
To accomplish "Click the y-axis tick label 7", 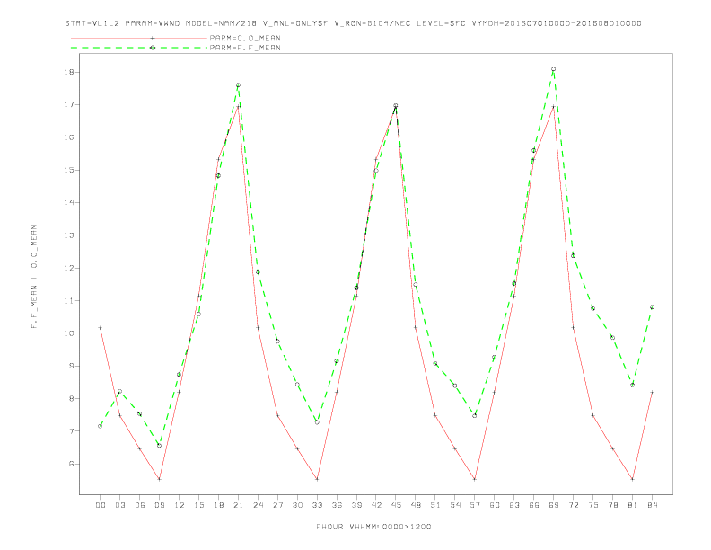I will [71, 431].
